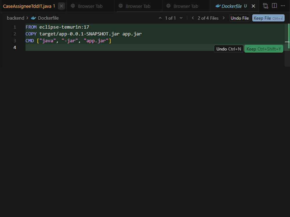
Task: Click the "java" string on line 3
Action: click(x=48, y=41)
